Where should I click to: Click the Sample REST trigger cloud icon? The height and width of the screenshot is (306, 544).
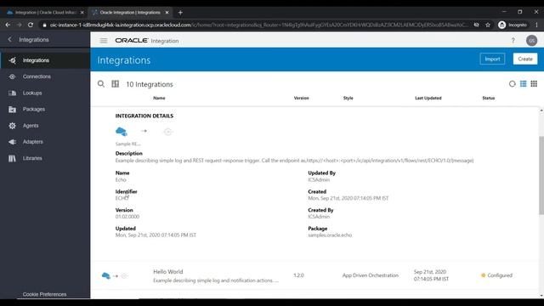click(122, 132)
